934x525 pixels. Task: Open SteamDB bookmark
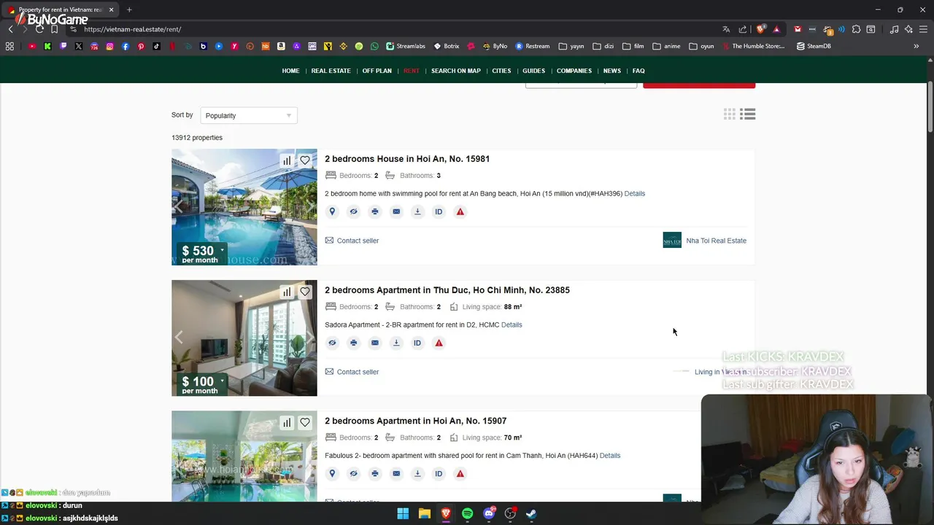click(814, 46)
